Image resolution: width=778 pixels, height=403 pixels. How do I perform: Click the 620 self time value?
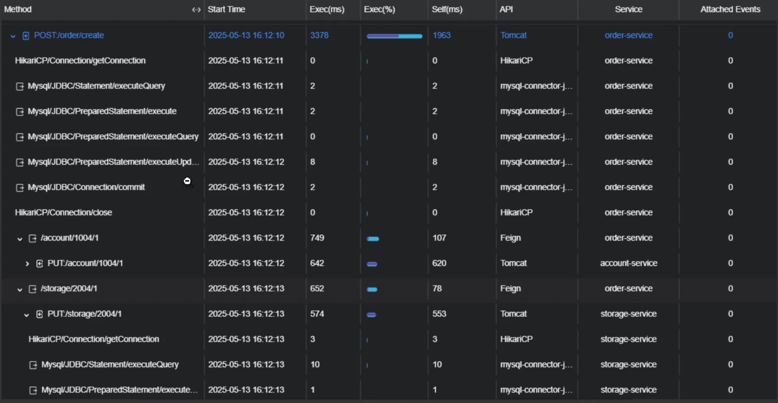(439, 263)
